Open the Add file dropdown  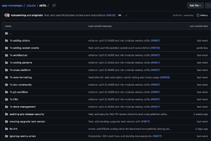pyautogui.click(x=195, y=5)
